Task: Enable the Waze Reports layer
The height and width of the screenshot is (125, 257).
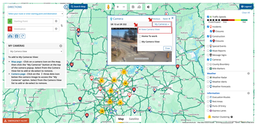Action: (x=208, y=50)
